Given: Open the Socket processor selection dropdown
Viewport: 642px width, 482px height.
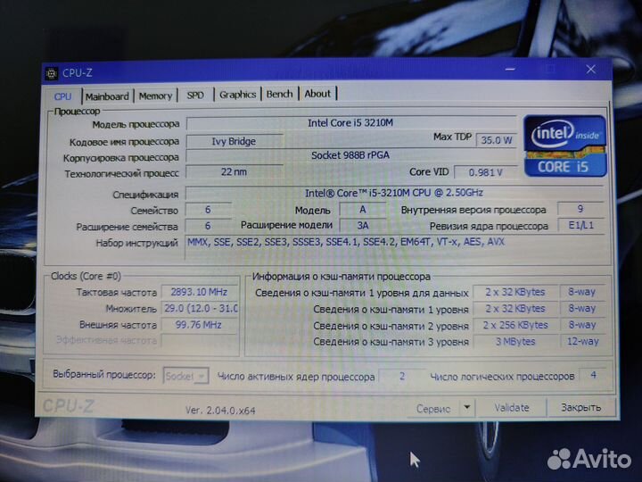Looking at the screenshot, I should [x=185, y=376].
